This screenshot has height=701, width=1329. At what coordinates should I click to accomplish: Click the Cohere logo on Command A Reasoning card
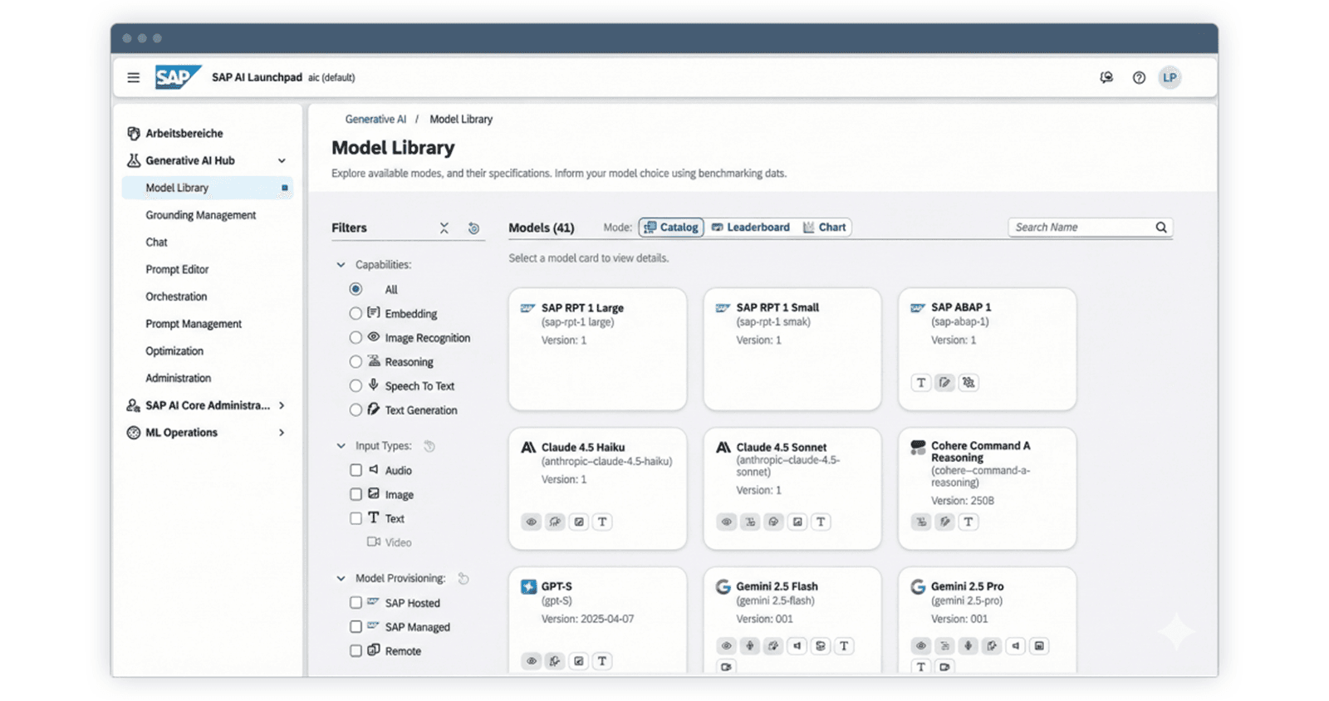[x=918, y=447]
